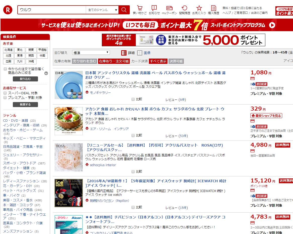This screenshot has height=234, width=293.
Task: Select the 決済可能 card payment toggle
Action: pyautogui.click(x=176, y=61)
